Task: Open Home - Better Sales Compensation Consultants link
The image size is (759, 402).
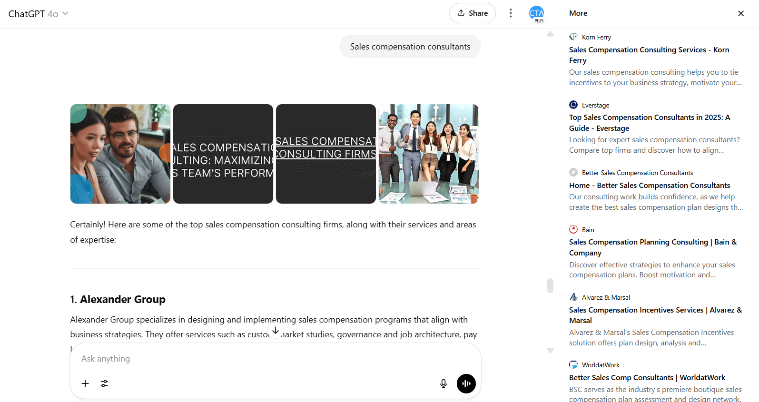Action: point(650,186)
